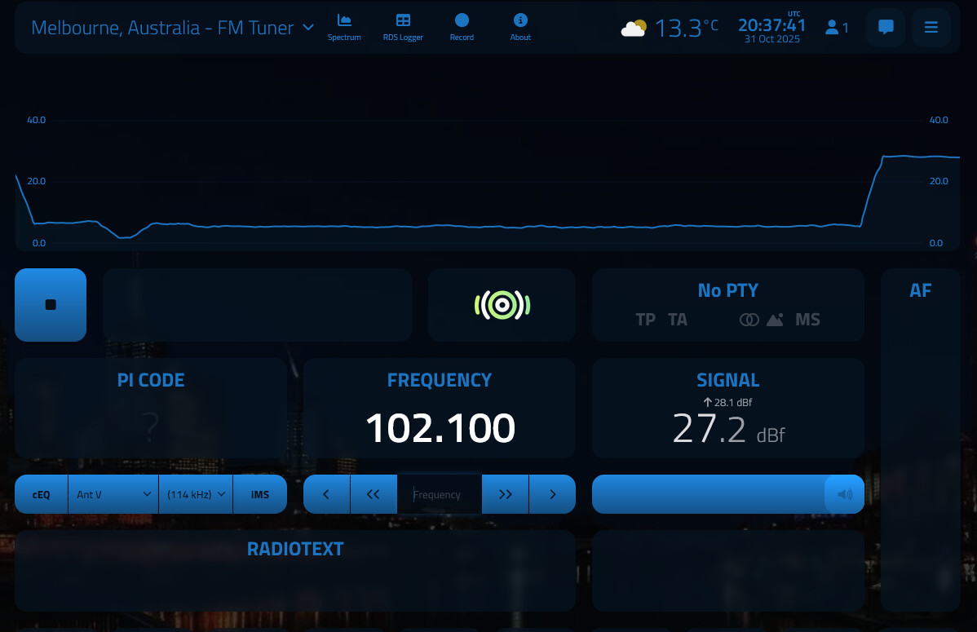Open the hamburger menu
This screenshot has width=977, height=632.
931,28
